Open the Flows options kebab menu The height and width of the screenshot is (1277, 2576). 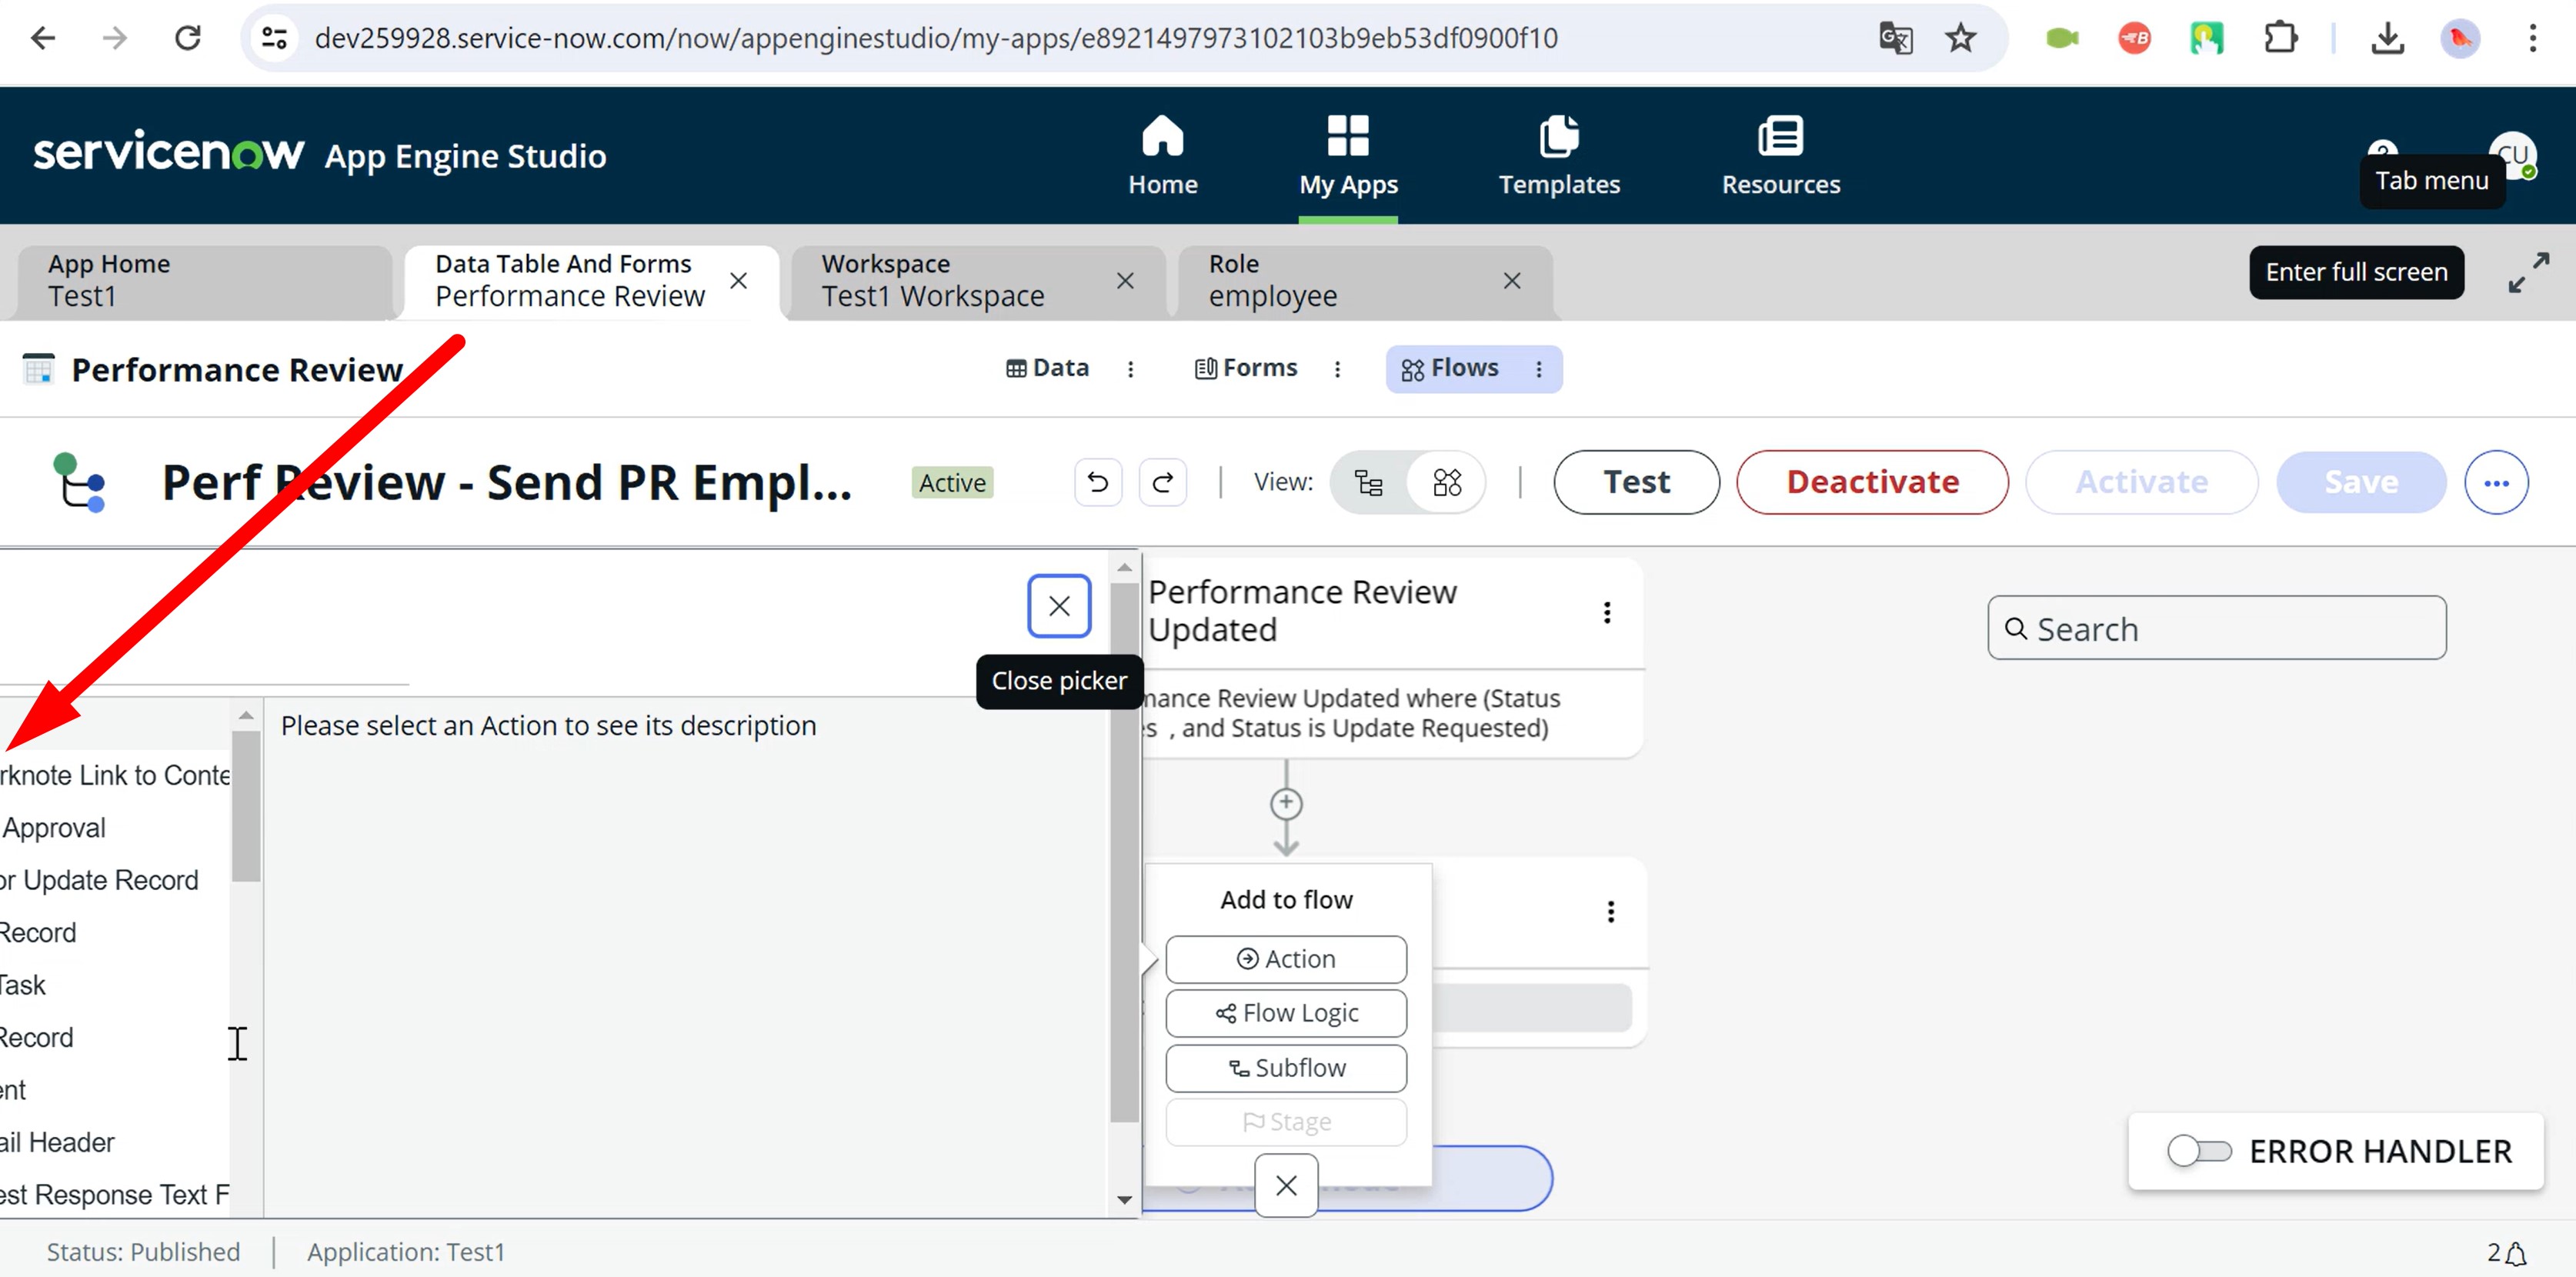1538,369
